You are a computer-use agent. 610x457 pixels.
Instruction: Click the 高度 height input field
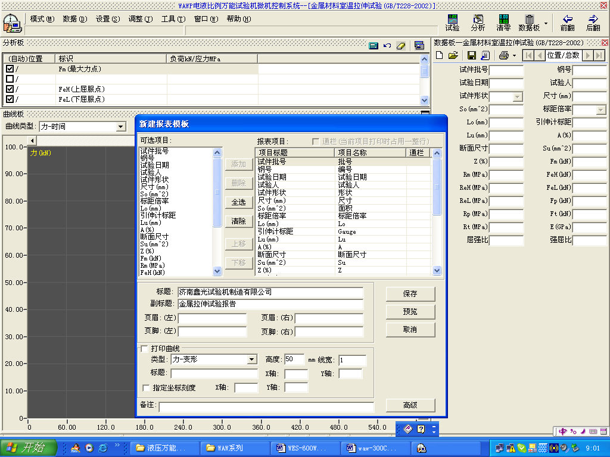click(294, 359)
